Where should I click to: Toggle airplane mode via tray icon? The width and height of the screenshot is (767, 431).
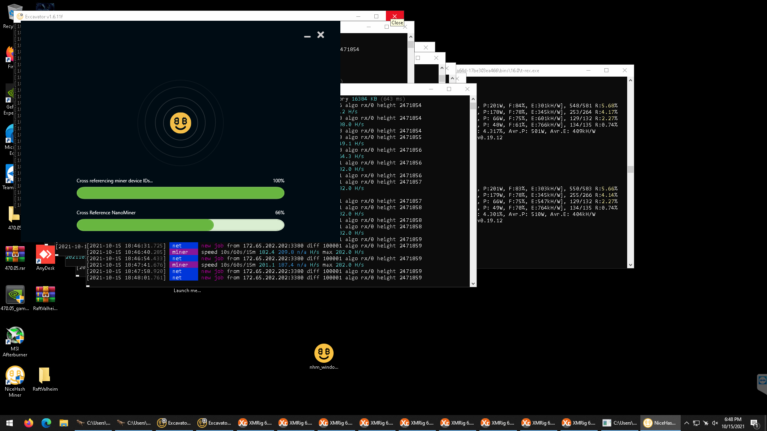pos(705,423)
